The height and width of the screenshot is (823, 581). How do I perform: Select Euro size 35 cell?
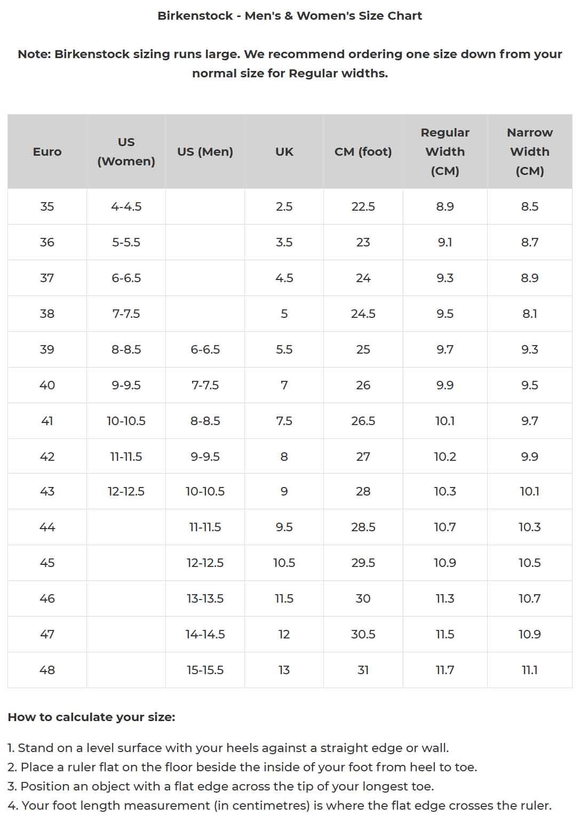pyautogui.click(x=47, y=206)
